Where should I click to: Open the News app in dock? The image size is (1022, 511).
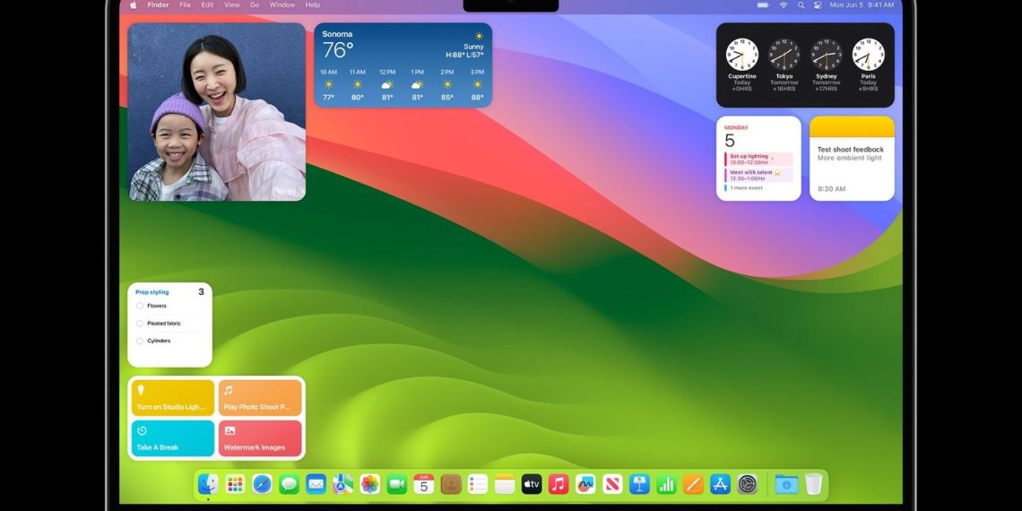(612, 483)
